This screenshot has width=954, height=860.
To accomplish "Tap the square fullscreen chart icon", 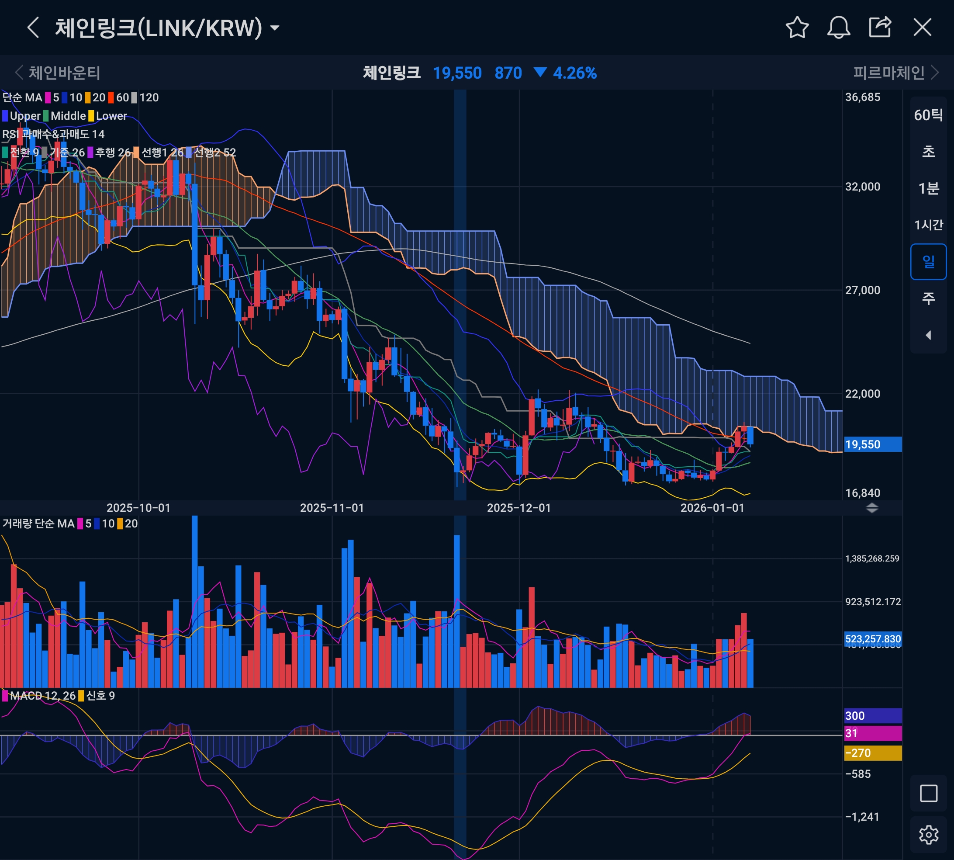I will tap(928, 794).
